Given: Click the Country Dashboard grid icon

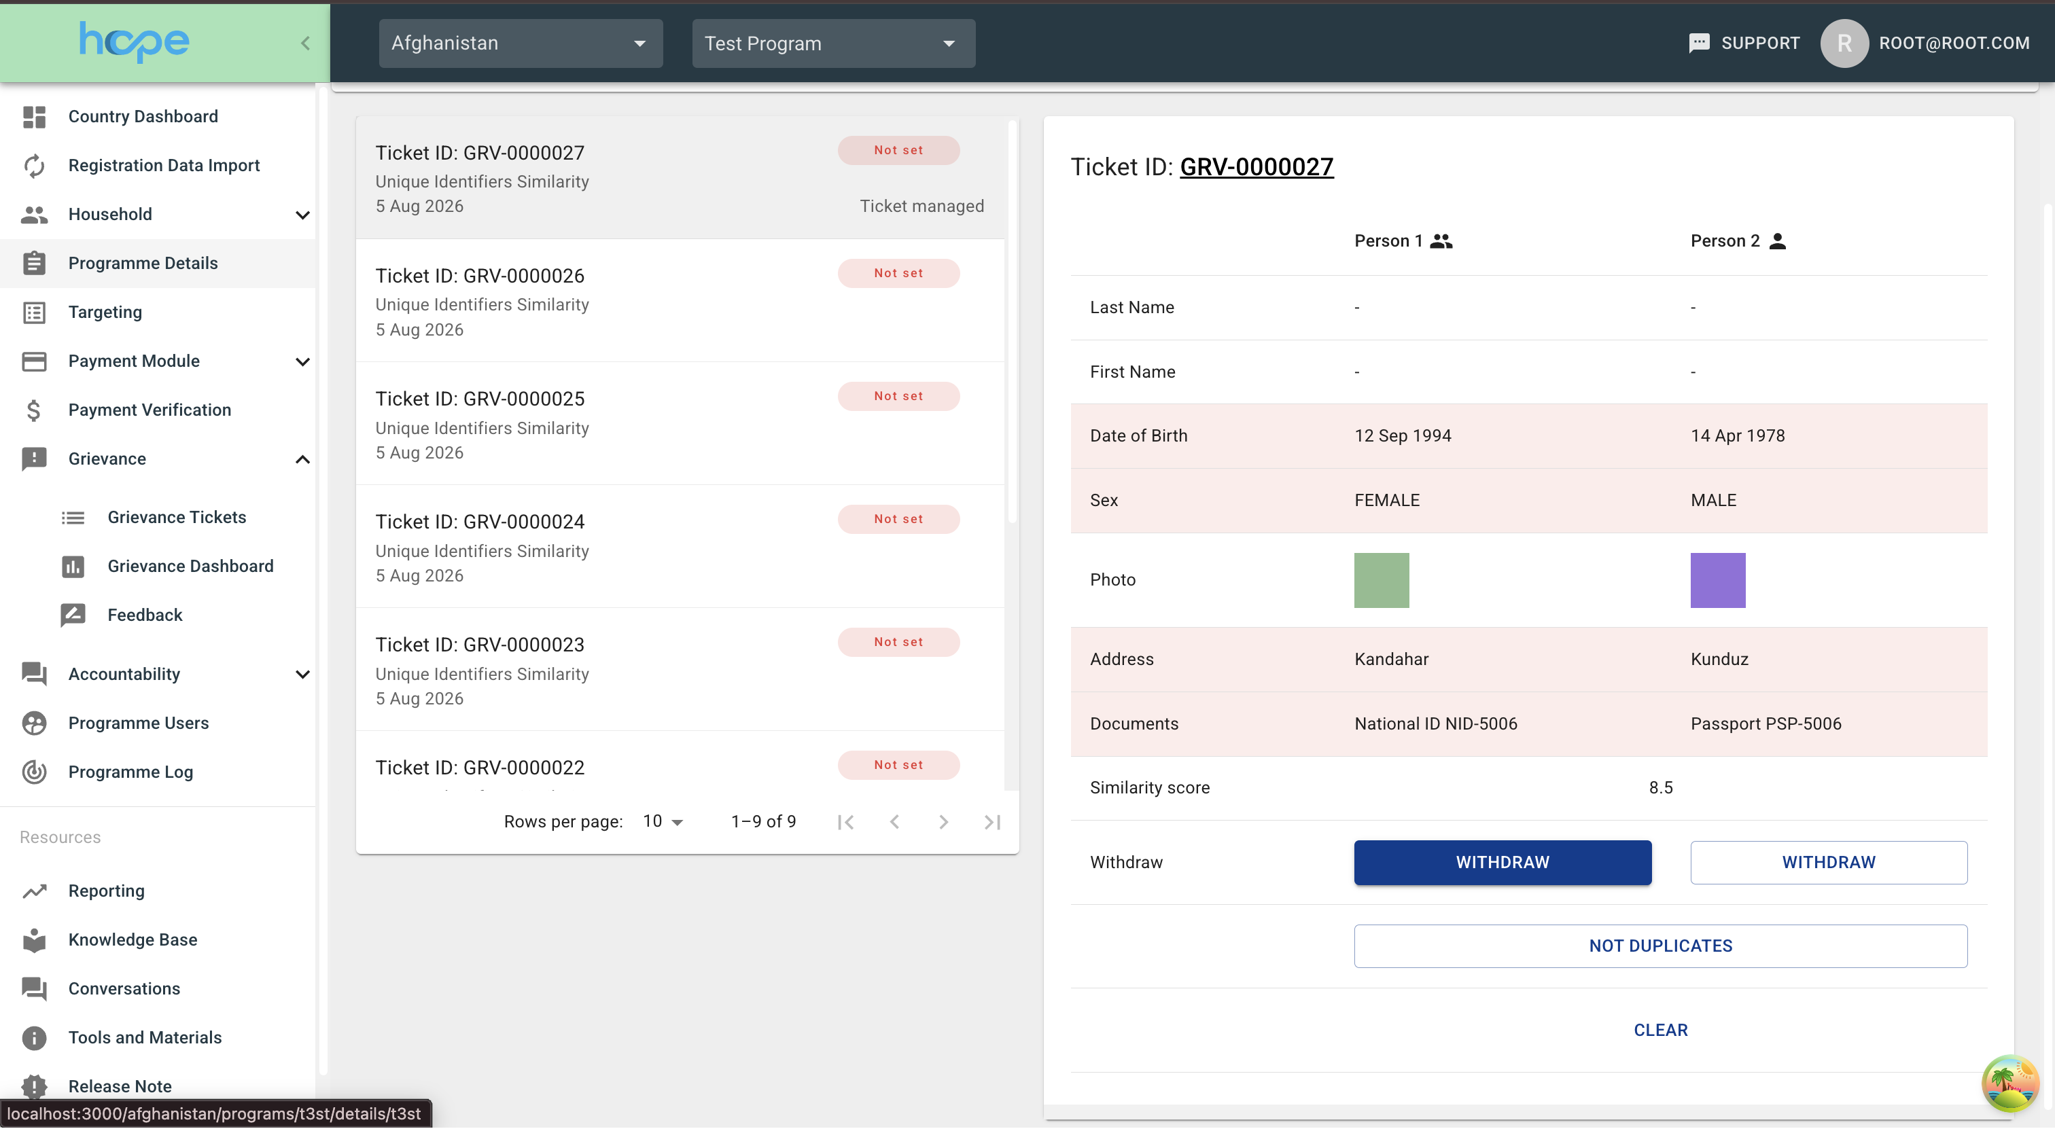Looking at the screenshot, I should pyautogui.click(x=34, y=116).
